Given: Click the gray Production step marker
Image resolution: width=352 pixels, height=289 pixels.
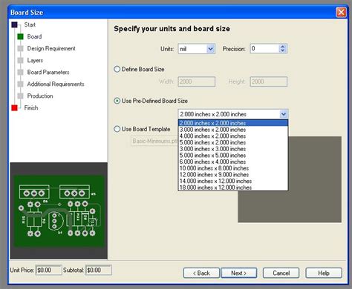Looking at the screenshot, I should pos(20,96).
